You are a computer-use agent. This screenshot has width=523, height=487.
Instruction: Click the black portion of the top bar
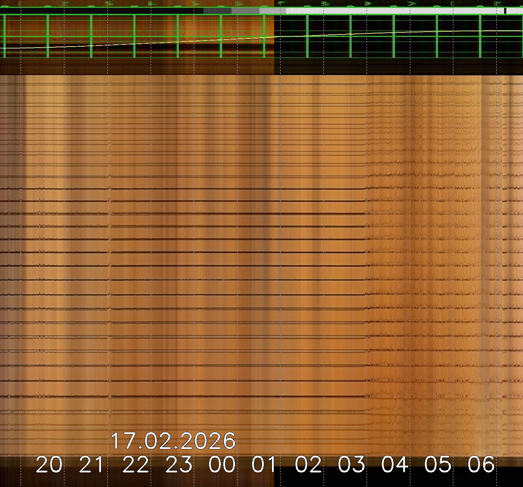click(100, 11)
